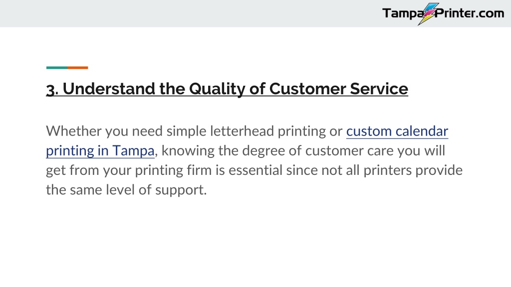The height and width of the screenshot is (287, 511).
Task: Select the "Understand the Quality" heading
Action: tap(227, 89)
